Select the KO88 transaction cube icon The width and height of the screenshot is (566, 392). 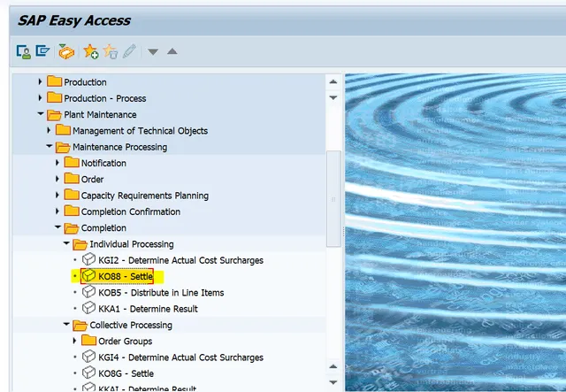click(88, 276)
